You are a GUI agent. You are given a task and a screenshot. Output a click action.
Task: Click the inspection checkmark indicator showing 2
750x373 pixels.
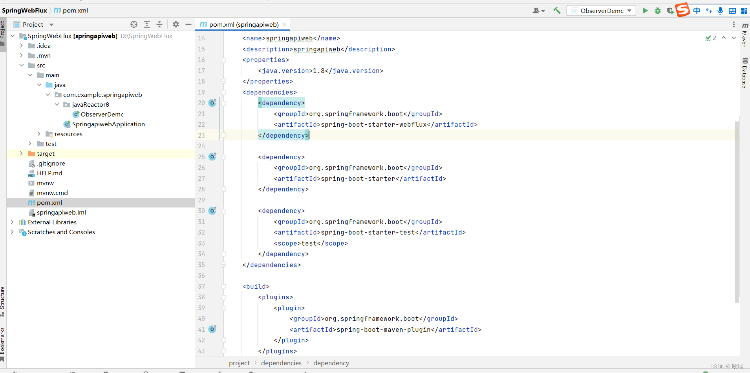[x=711, y=38]
